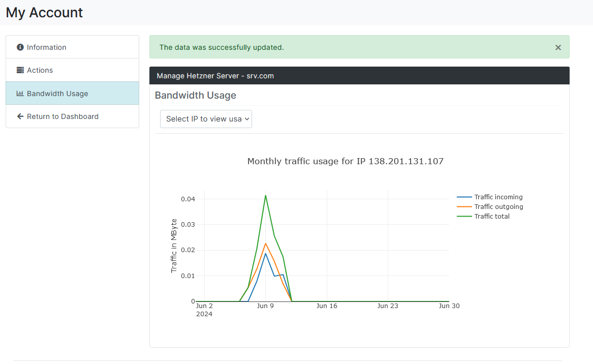593x364 pixels.
Task: Click the Bandwidth Usage section heading
Action: click(x=196, y=96)
